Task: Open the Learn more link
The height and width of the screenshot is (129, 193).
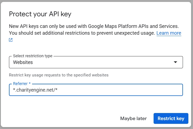Action: (x=169, y=33)
